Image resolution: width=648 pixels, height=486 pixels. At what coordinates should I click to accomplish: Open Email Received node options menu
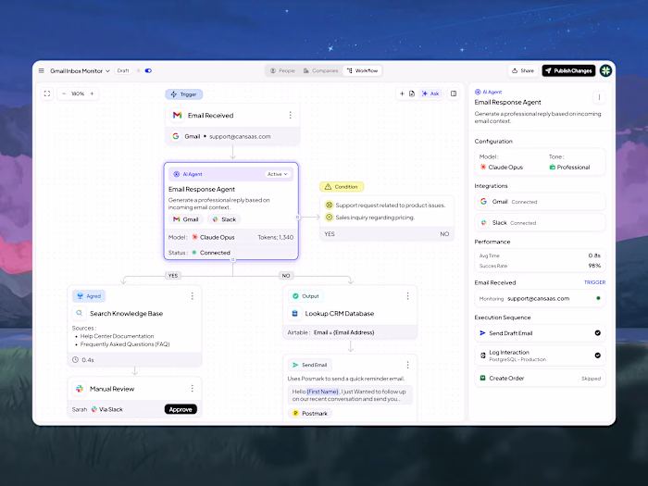point(290,115)
